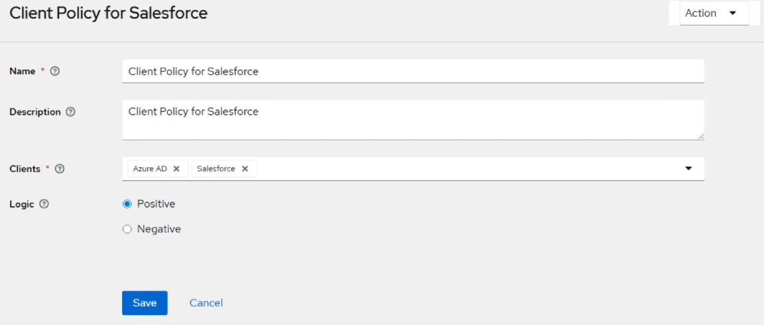The image size is (764, 325).
Task: Save the client policy
Action: (x=145, y=303)
